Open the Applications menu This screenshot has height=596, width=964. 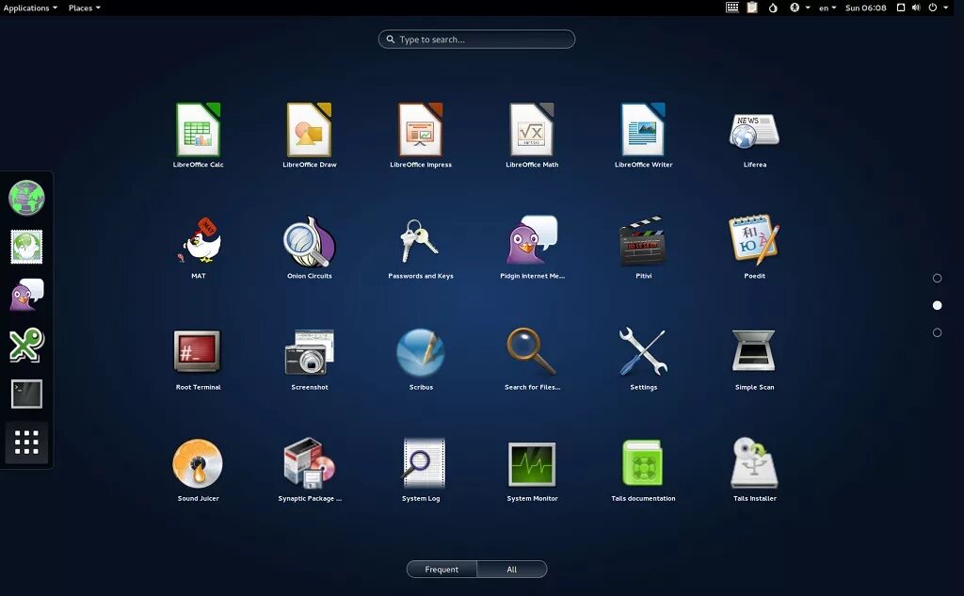pyautogui.click(x=30, y=8)
